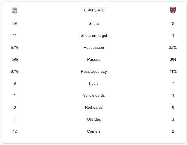
Task: Click Liverpool's 67% possession value
Action: pyautogui.click(x=15, y=47)
